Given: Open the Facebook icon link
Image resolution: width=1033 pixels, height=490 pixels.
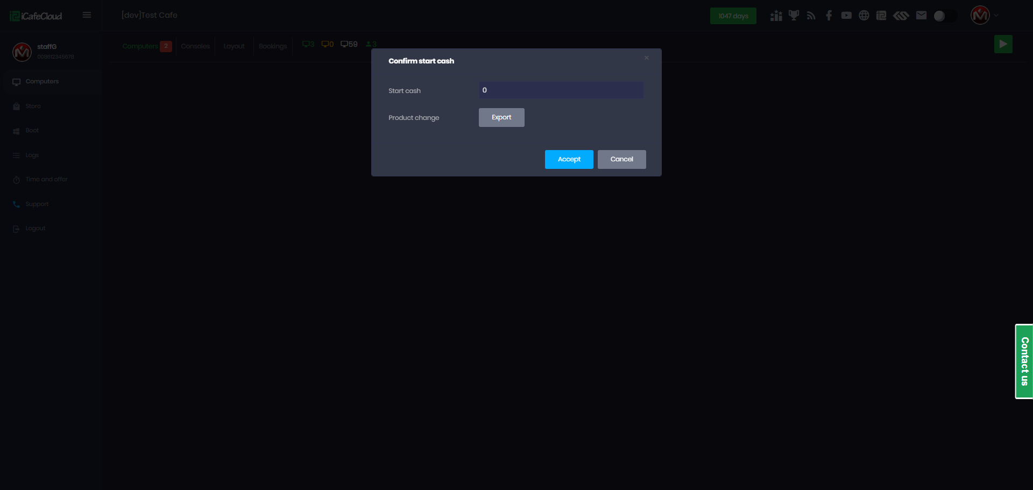Looking at the screenshot, I should (x=829, y=16).
